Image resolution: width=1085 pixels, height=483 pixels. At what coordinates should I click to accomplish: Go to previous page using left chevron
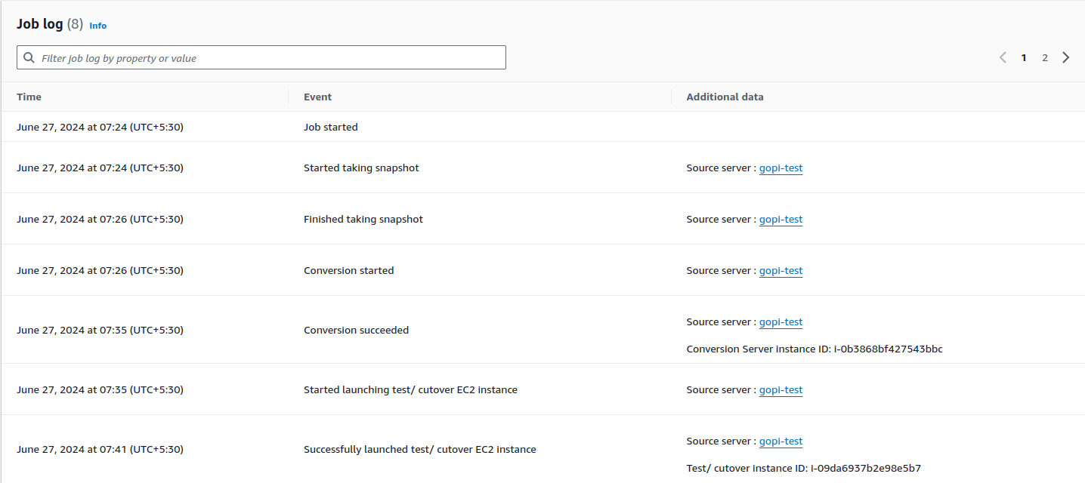pyautogui.click(x=1003, y=57)
